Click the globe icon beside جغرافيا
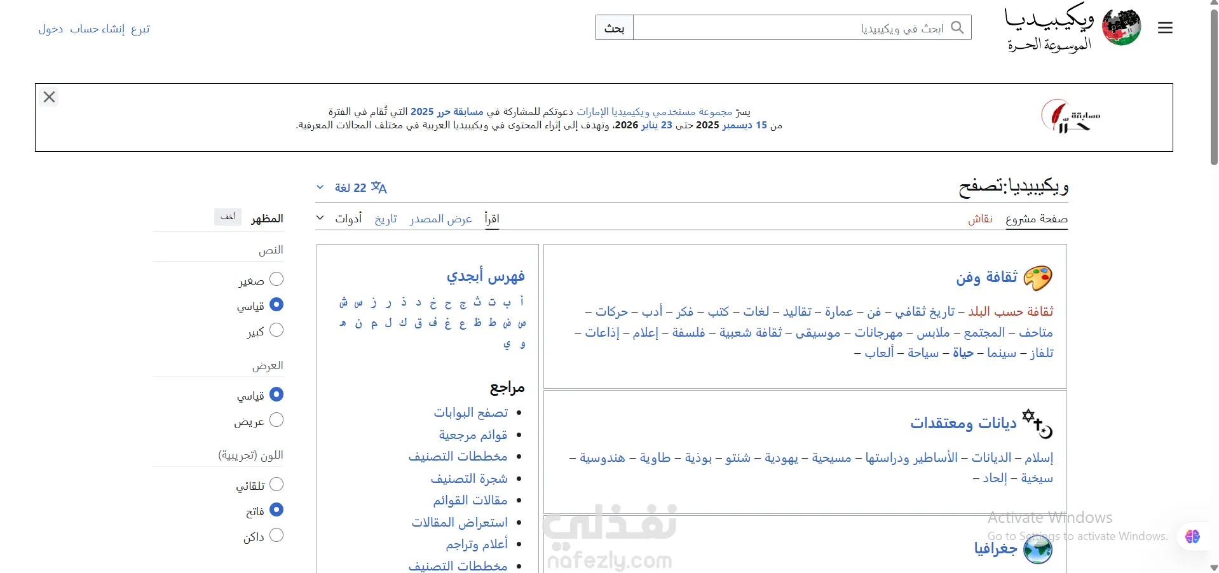Image resolution: width=1219 pixels, height=573 pixels. (x=1038, y=549)
